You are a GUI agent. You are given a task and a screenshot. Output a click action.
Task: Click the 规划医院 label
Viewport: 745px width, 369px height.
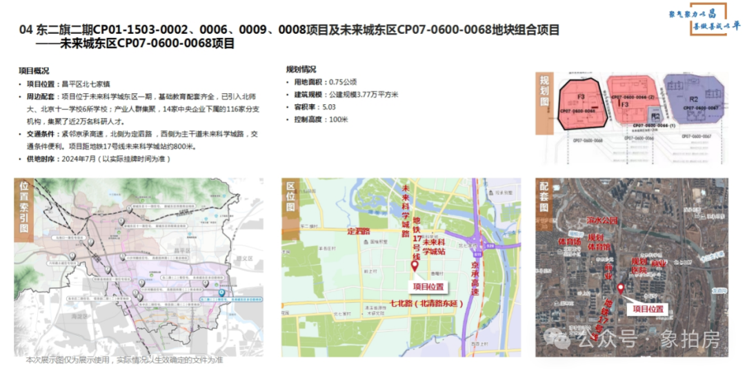click(639, 266)
